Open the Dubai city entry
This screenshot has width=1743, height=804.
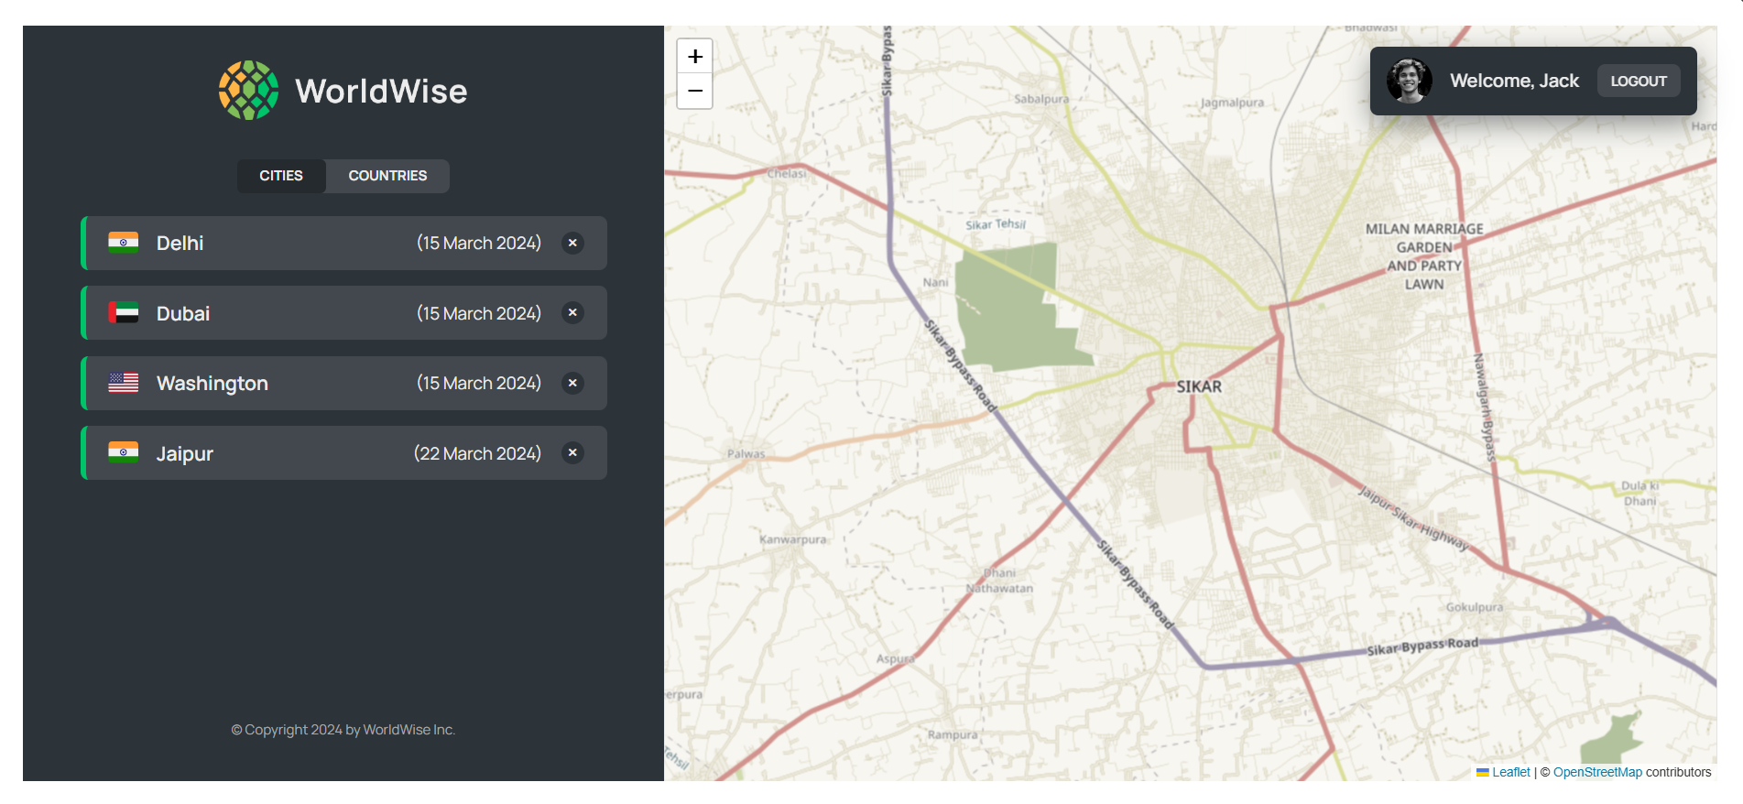343,313
